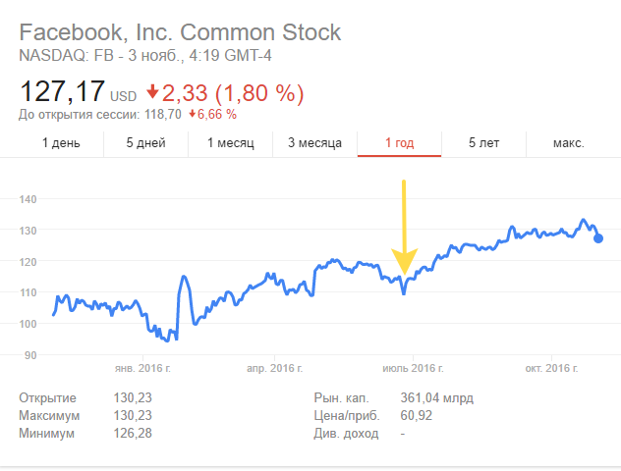
Task: Click the "Минимум" value 126,28
Action: [x=133, y=433]
